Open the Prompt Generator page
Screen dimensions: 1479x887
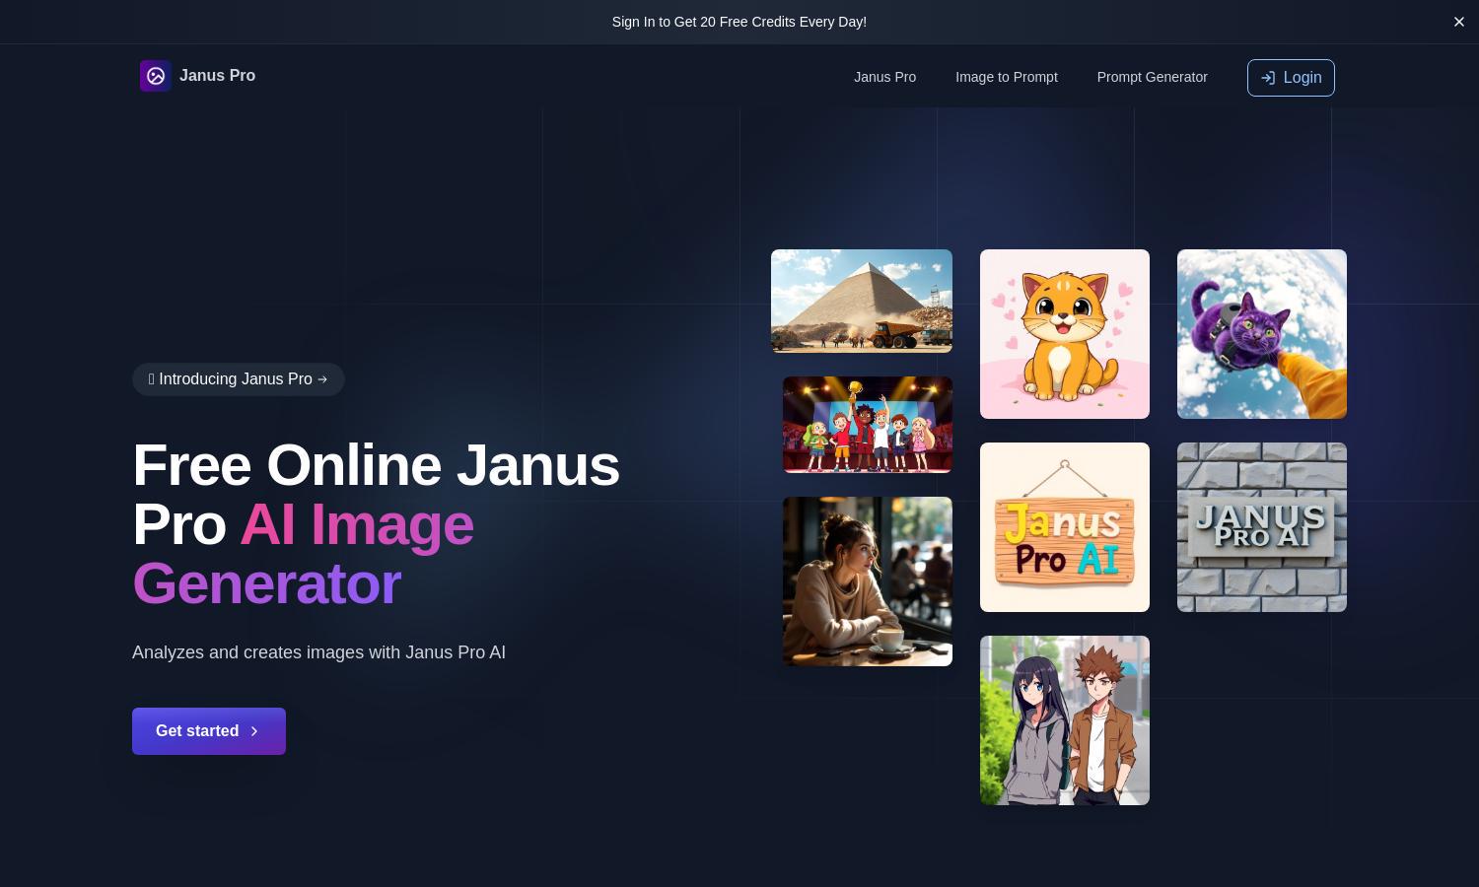1152,77
